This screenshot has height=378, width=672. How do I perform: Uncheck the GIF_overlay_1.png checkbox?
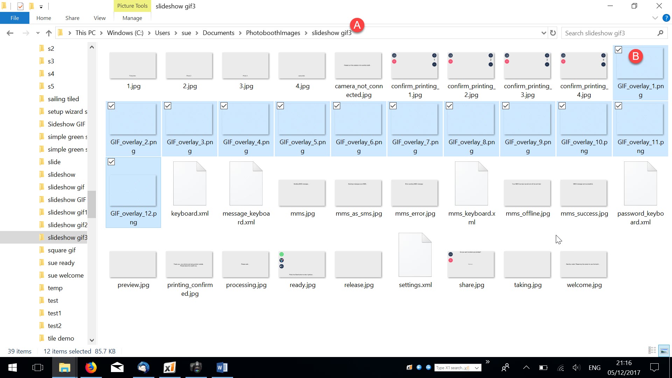(618, 50)
